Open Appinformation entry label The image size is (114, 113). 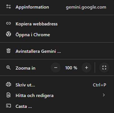tap(32, 7)
